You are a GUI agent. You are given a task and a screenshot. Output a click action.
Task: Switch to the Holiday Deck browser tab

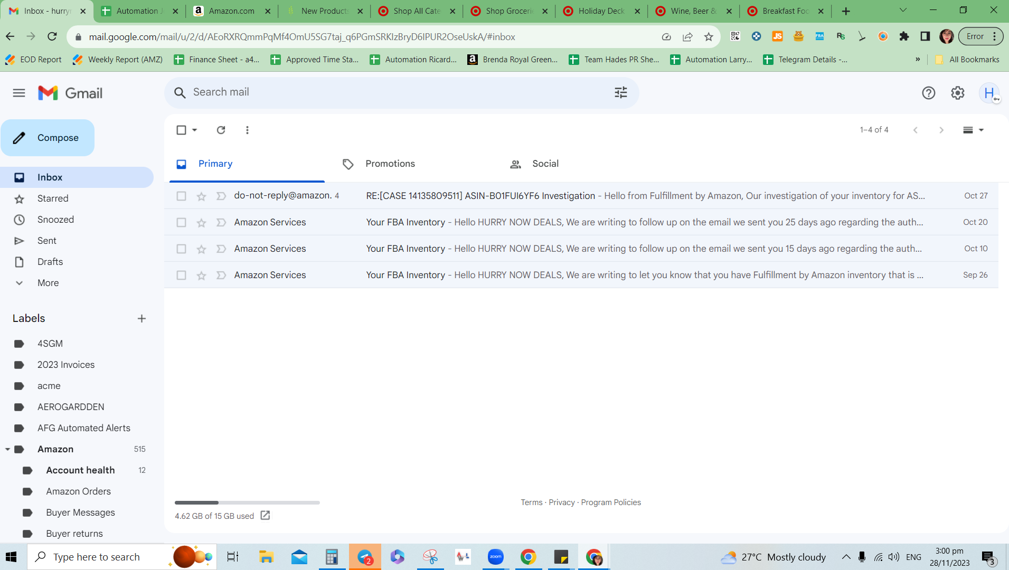point(601,11)
